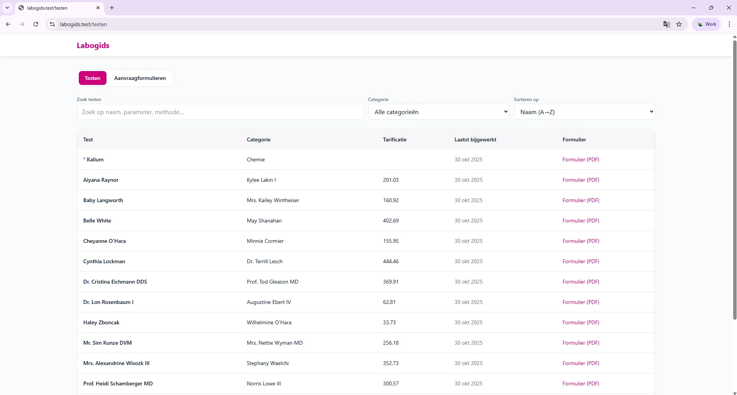Reload the page with refresh icon
The width and height of the screenshot is (737, 395).
click(x=36, y=24)
